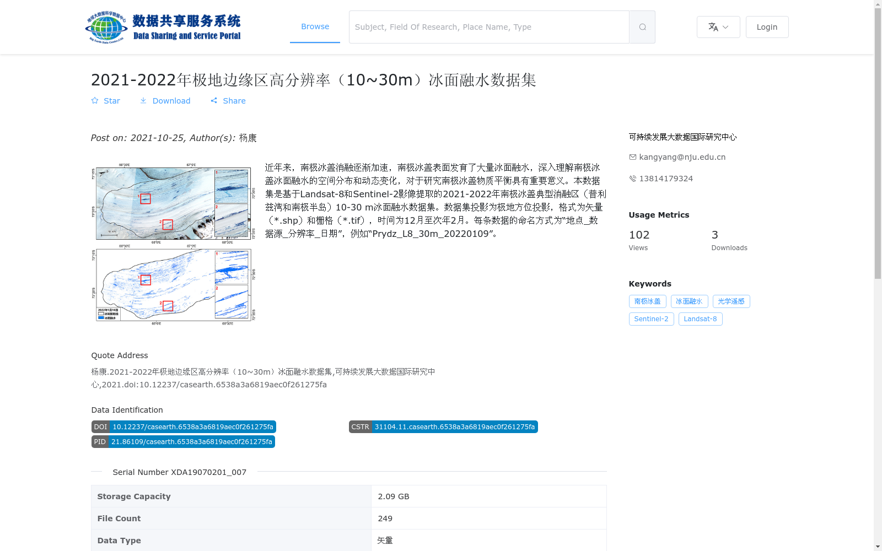Open the language translation dropdown

(x=718, y=27)
